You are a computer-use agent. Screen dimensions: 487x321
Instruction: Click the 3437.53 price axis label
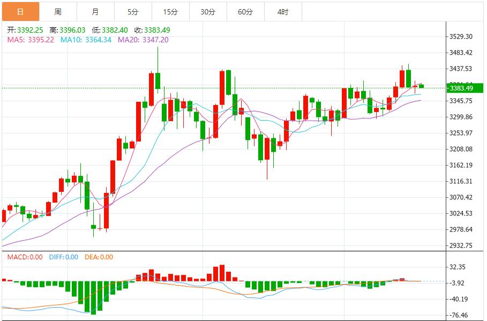(461, 69)
